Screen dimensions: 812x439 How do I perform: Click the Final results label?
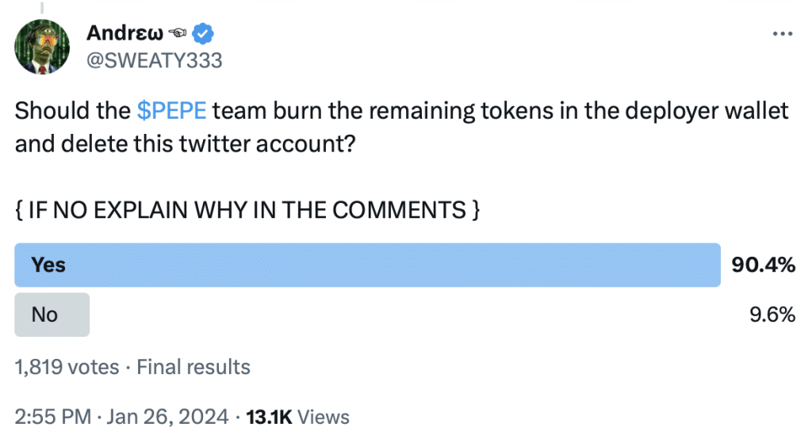coord(193,367)
